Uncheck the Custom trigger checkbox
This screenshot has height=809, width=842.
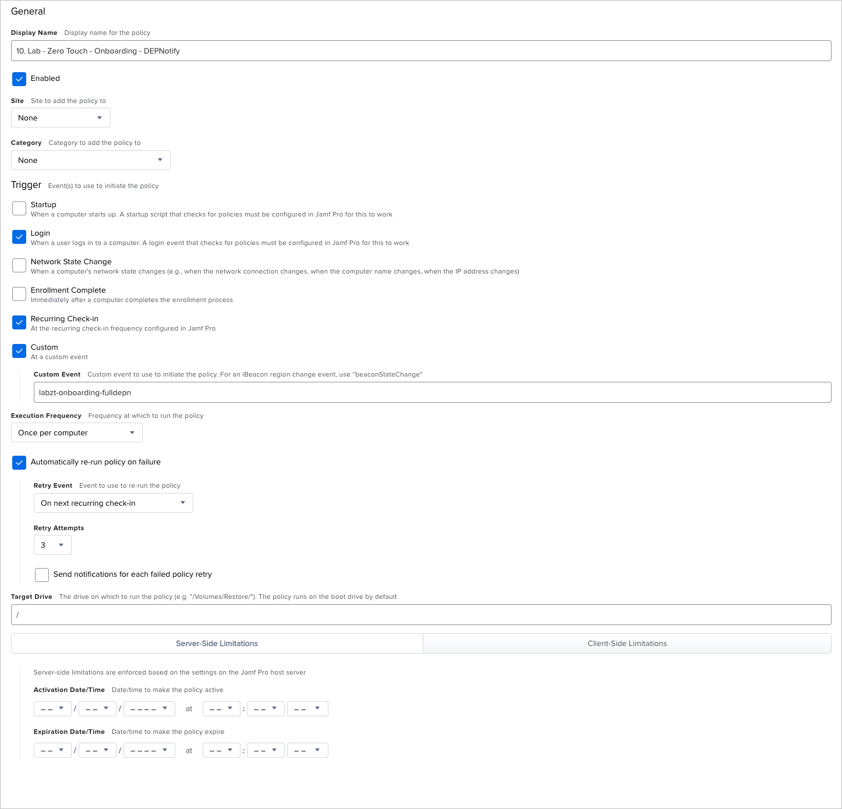click(x=19, y=351)
